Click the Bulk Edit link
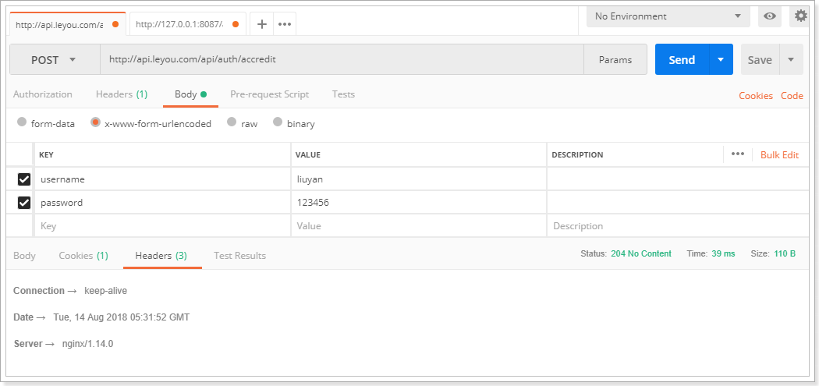Image resolution: width=819 pixels, height=386 pixels. pos(779,154)
